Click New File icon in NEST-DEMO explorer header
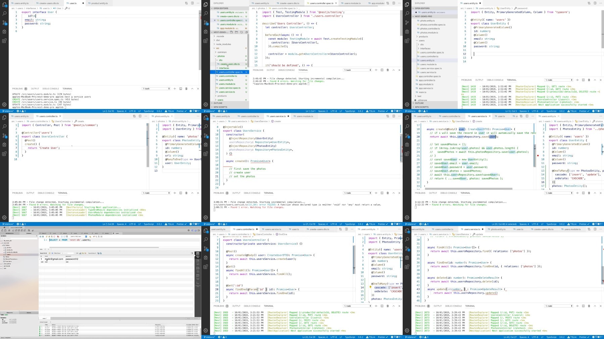Image resolution: width=604 pixels, height=339 pixels. click(x=232, y=32)
